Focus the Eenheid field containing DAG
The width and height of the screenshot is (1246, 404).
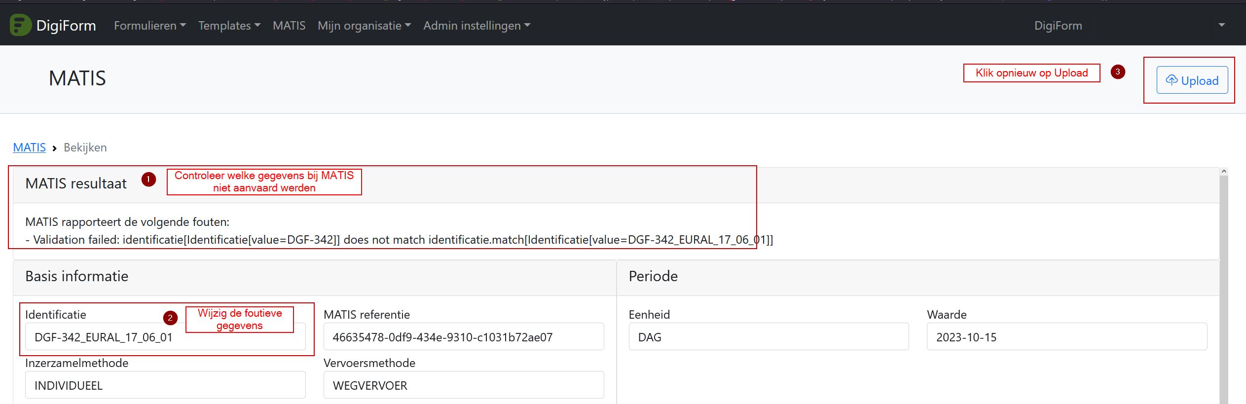click(768, 337)
